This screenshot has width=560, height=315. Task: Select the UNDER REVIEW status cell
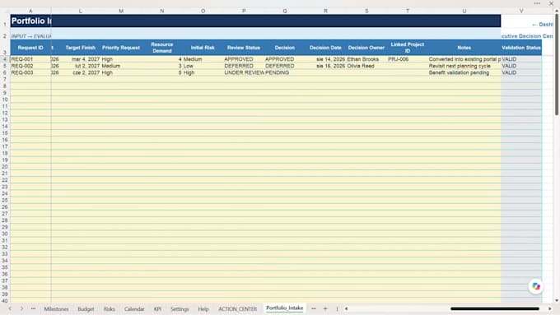coord(244,72)
